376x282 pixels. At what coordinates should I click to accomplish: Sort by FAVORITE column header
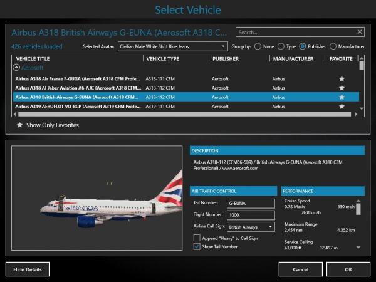click(x=341, y=59)
